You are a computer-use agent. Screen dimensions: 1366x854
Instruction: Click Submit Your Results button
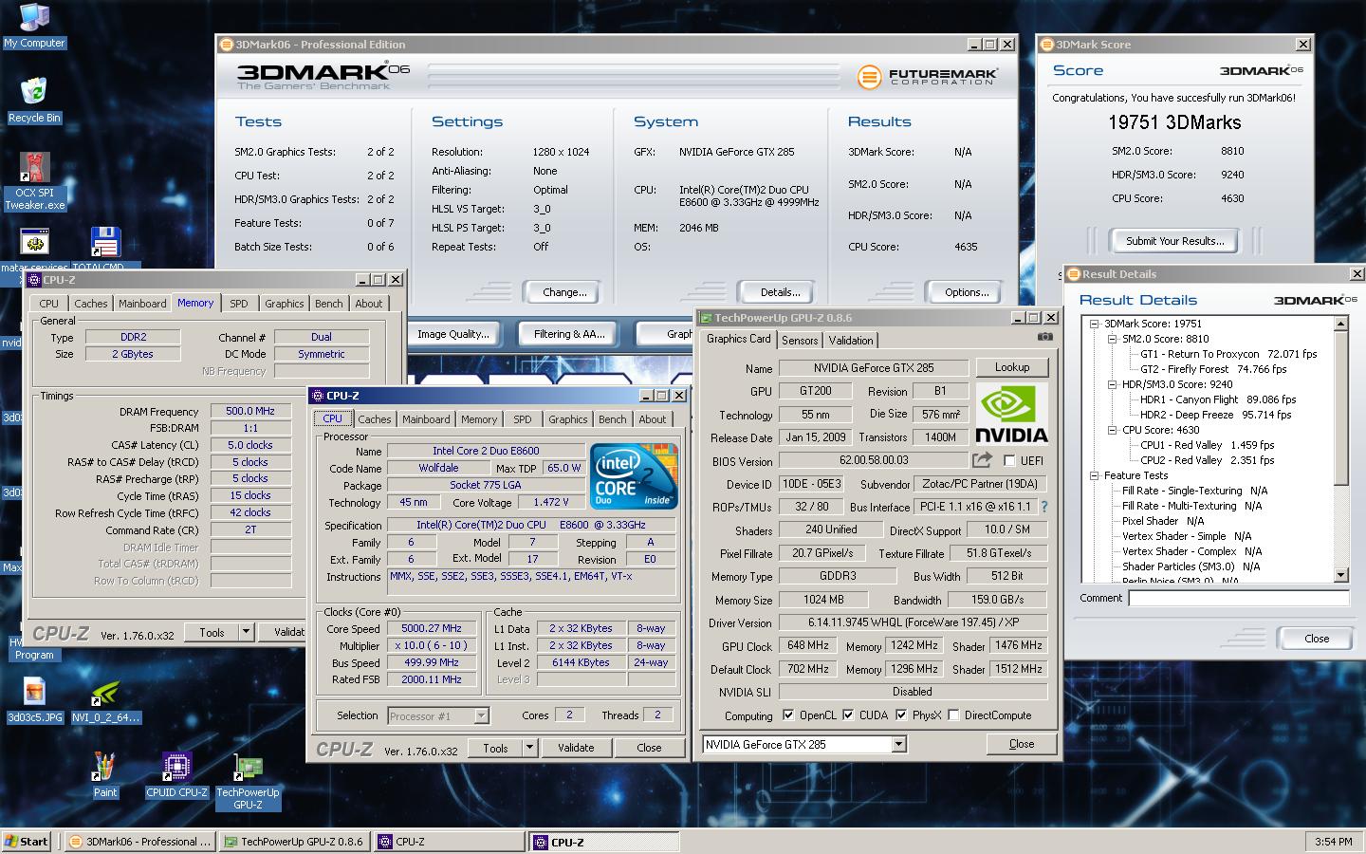point(1174,241)
